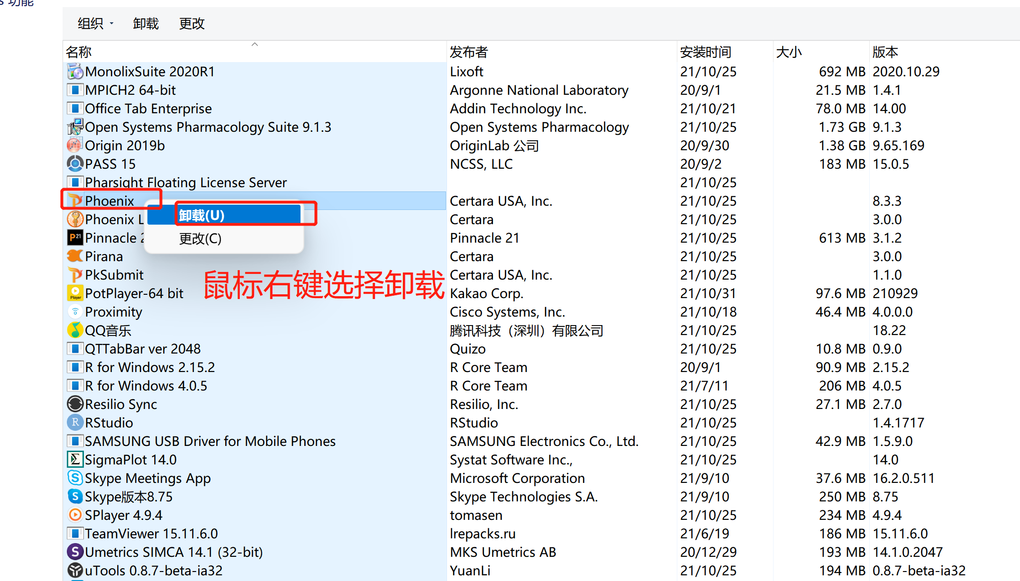Image resolution: width=1020 pixels, height=581 pixels.
Task: Click the PkSubmit icon
Action: point(75,275)
